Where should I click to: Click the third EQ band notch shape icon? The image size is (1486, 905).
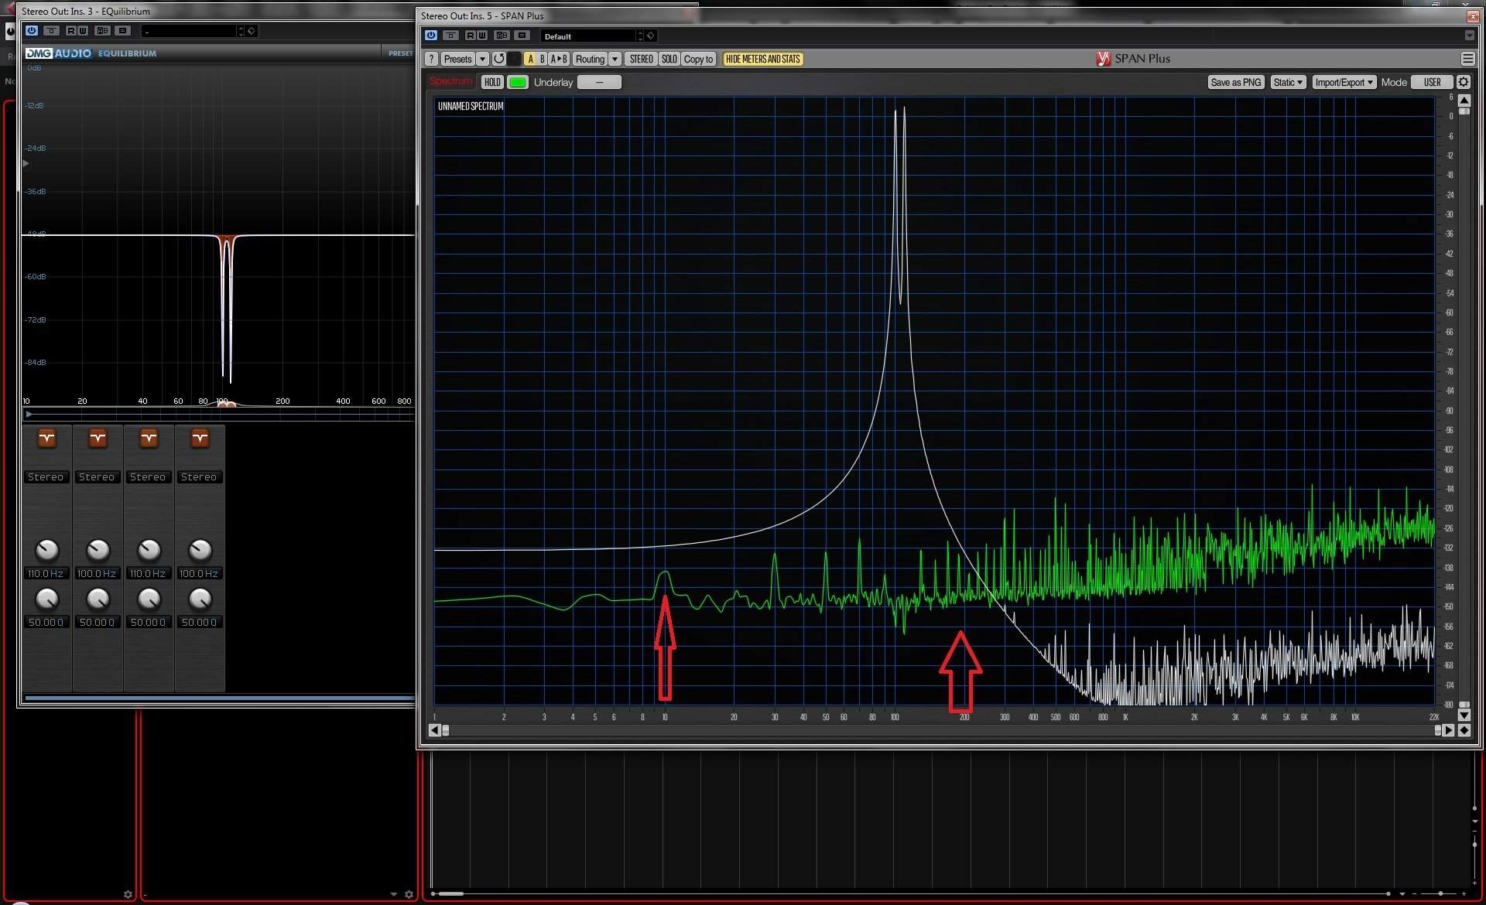149,439
